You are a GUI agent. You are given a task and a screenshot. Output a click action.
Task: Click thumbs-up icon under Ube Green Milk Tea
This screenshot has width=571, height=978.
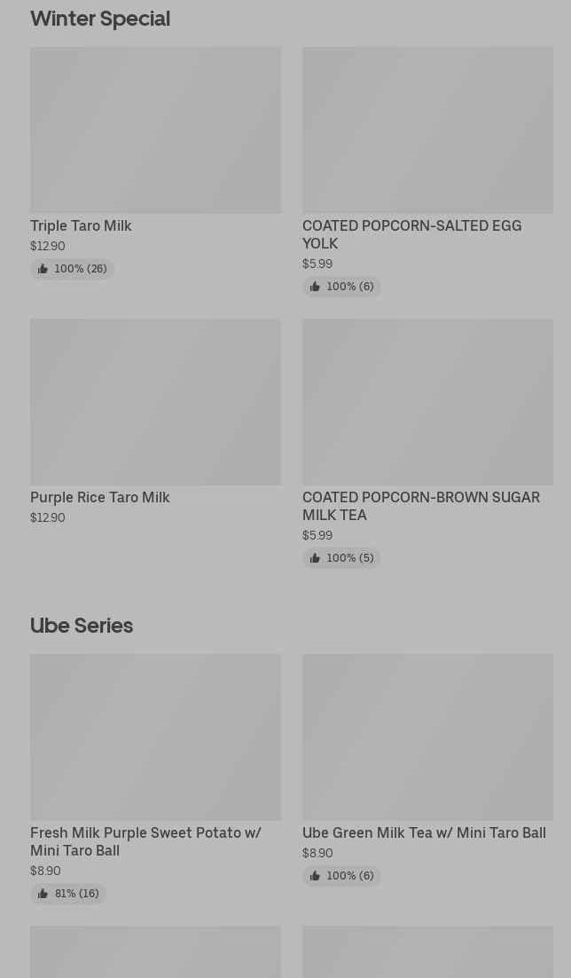(315, 876)
